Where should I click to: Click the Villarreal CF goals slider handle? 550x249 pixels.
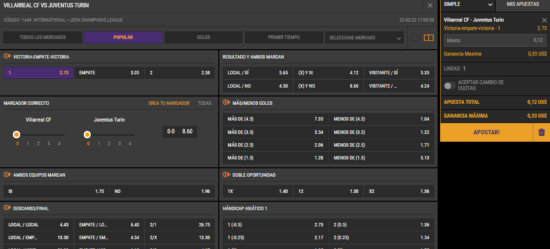coord(16,134)
